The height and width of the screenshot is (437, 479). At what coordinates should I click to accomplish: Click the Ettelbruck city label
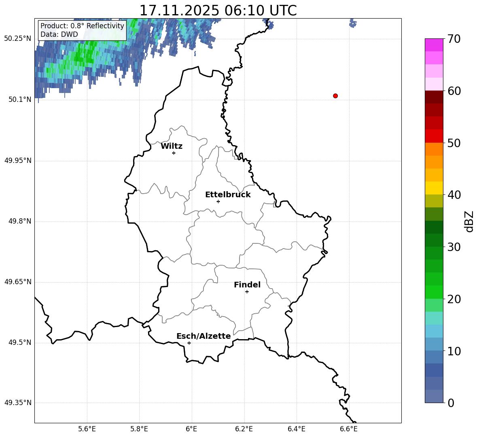pos(228,195)
